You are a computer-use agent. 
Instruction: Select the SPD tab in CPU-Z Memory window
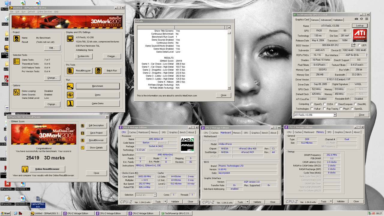pos(329,132)
